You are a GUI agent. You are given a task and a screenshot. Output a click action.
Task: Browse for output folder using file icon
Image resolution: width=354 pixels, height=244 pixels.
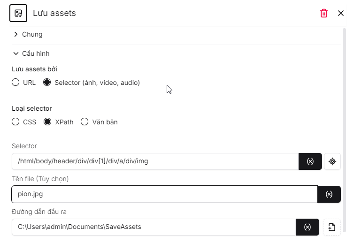(x=332, y=227)
